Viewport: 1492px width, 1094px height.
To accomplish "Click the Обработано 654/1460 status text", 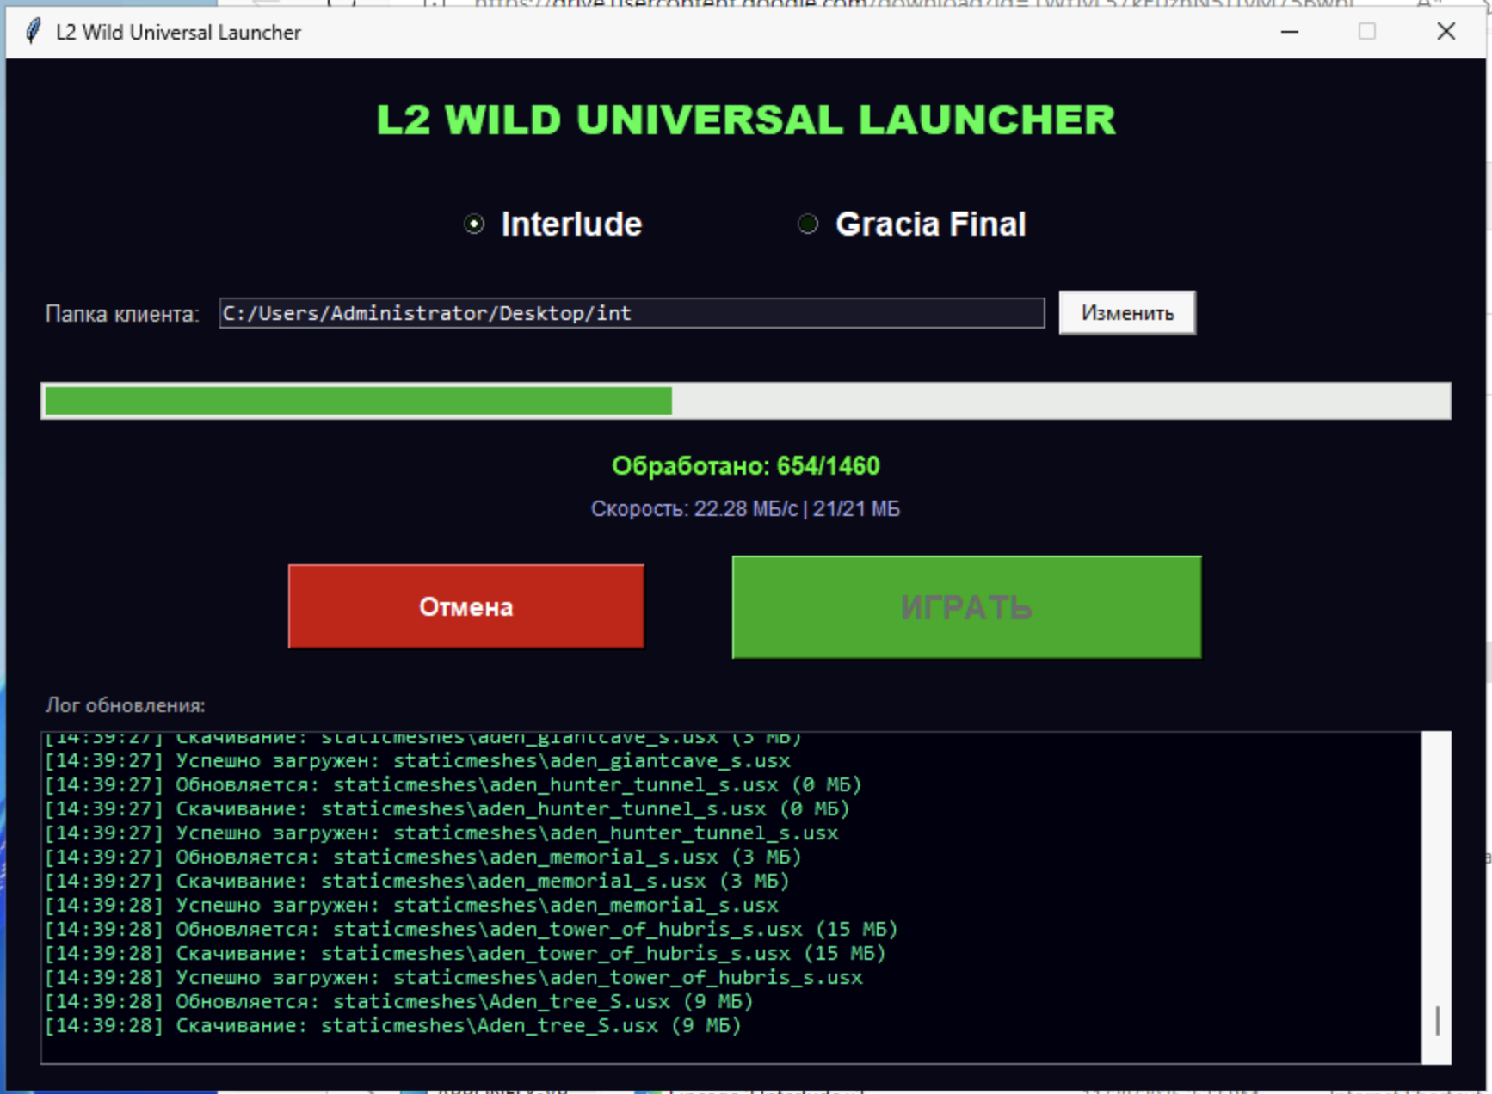I will (745, 466).
